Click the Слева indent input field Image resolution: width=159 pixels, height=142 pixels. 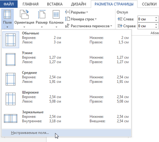[146, 19]
